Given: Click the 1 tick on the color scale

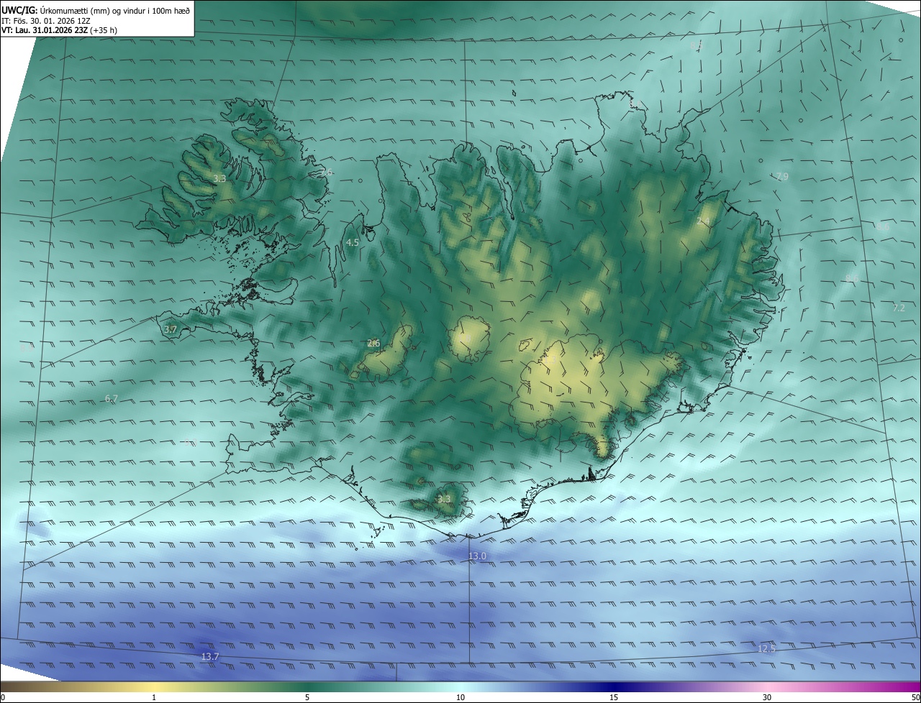Looking at the screenshot, I should 154,697.
